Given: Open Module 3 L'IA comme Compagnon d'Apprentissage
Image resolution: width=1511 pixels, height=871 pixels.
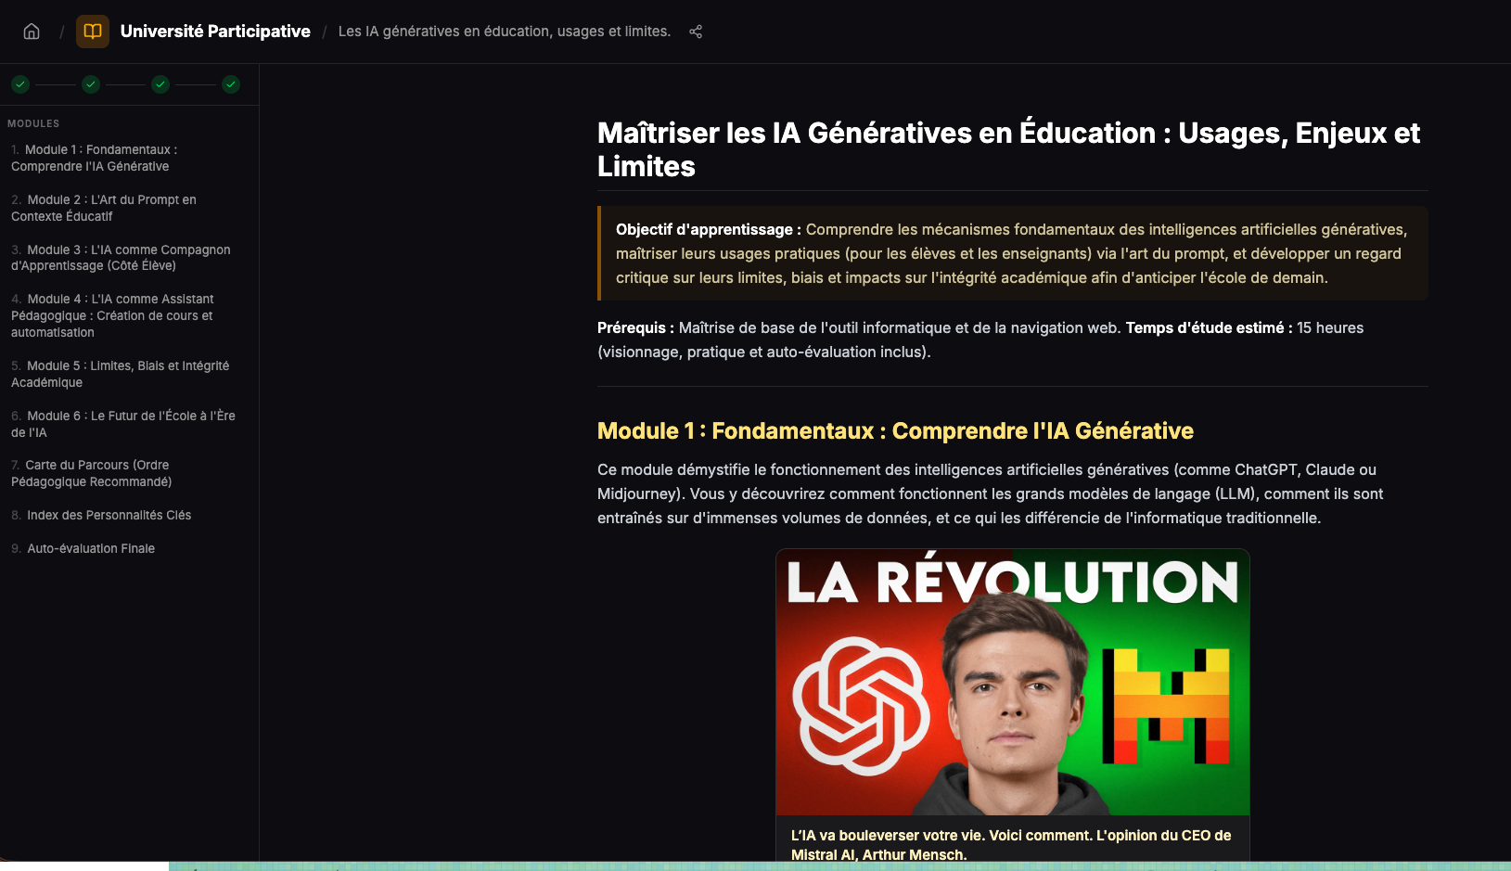Looking at the screenshot, I should [121, 258].
